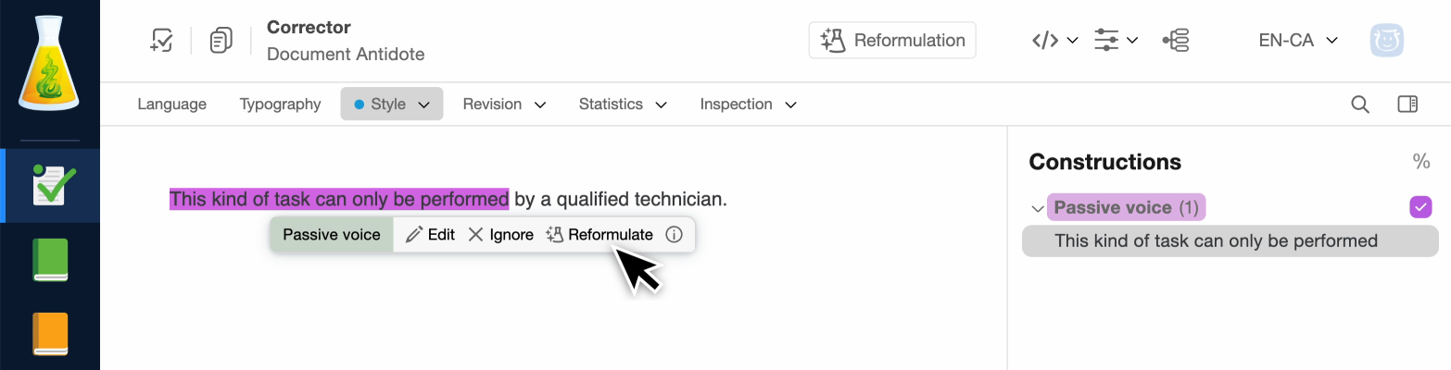The width and height of the screenshot is (1451, 370).
Task: Open the green dictionaries book
Action: coord(49,260)
